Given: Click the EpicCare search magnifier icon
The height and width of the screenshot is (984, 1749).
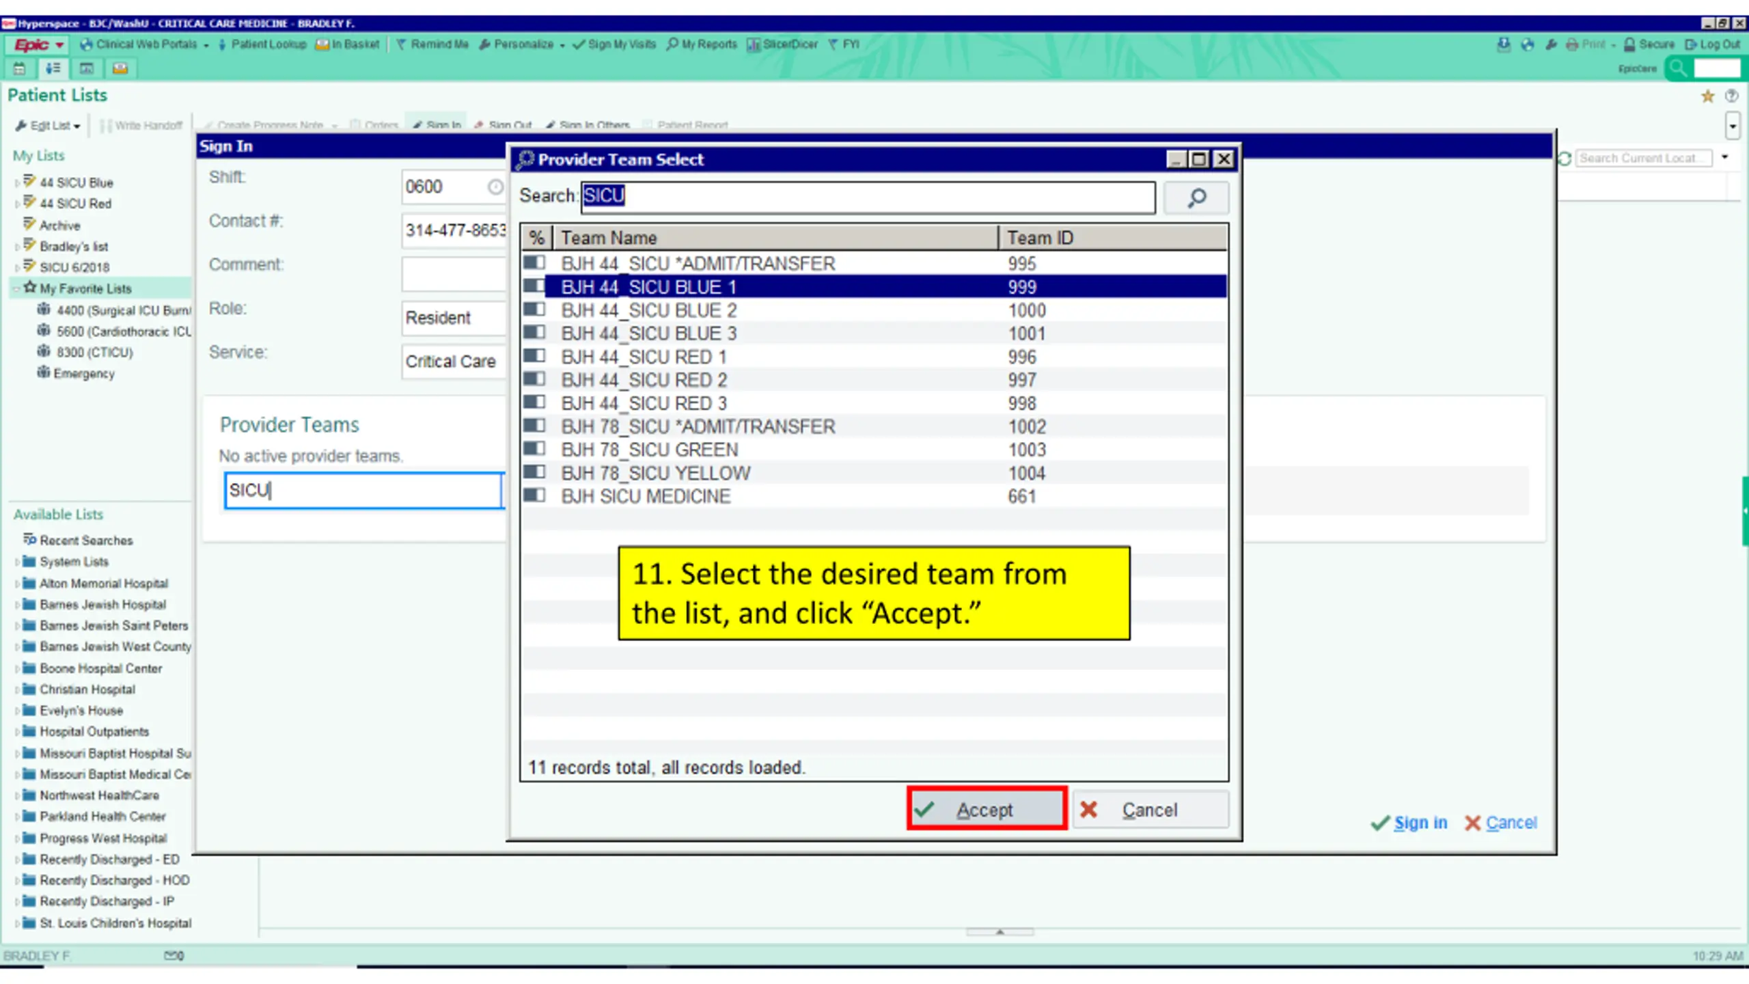Looking at the screenshot, I should [x=1677, y=68].
